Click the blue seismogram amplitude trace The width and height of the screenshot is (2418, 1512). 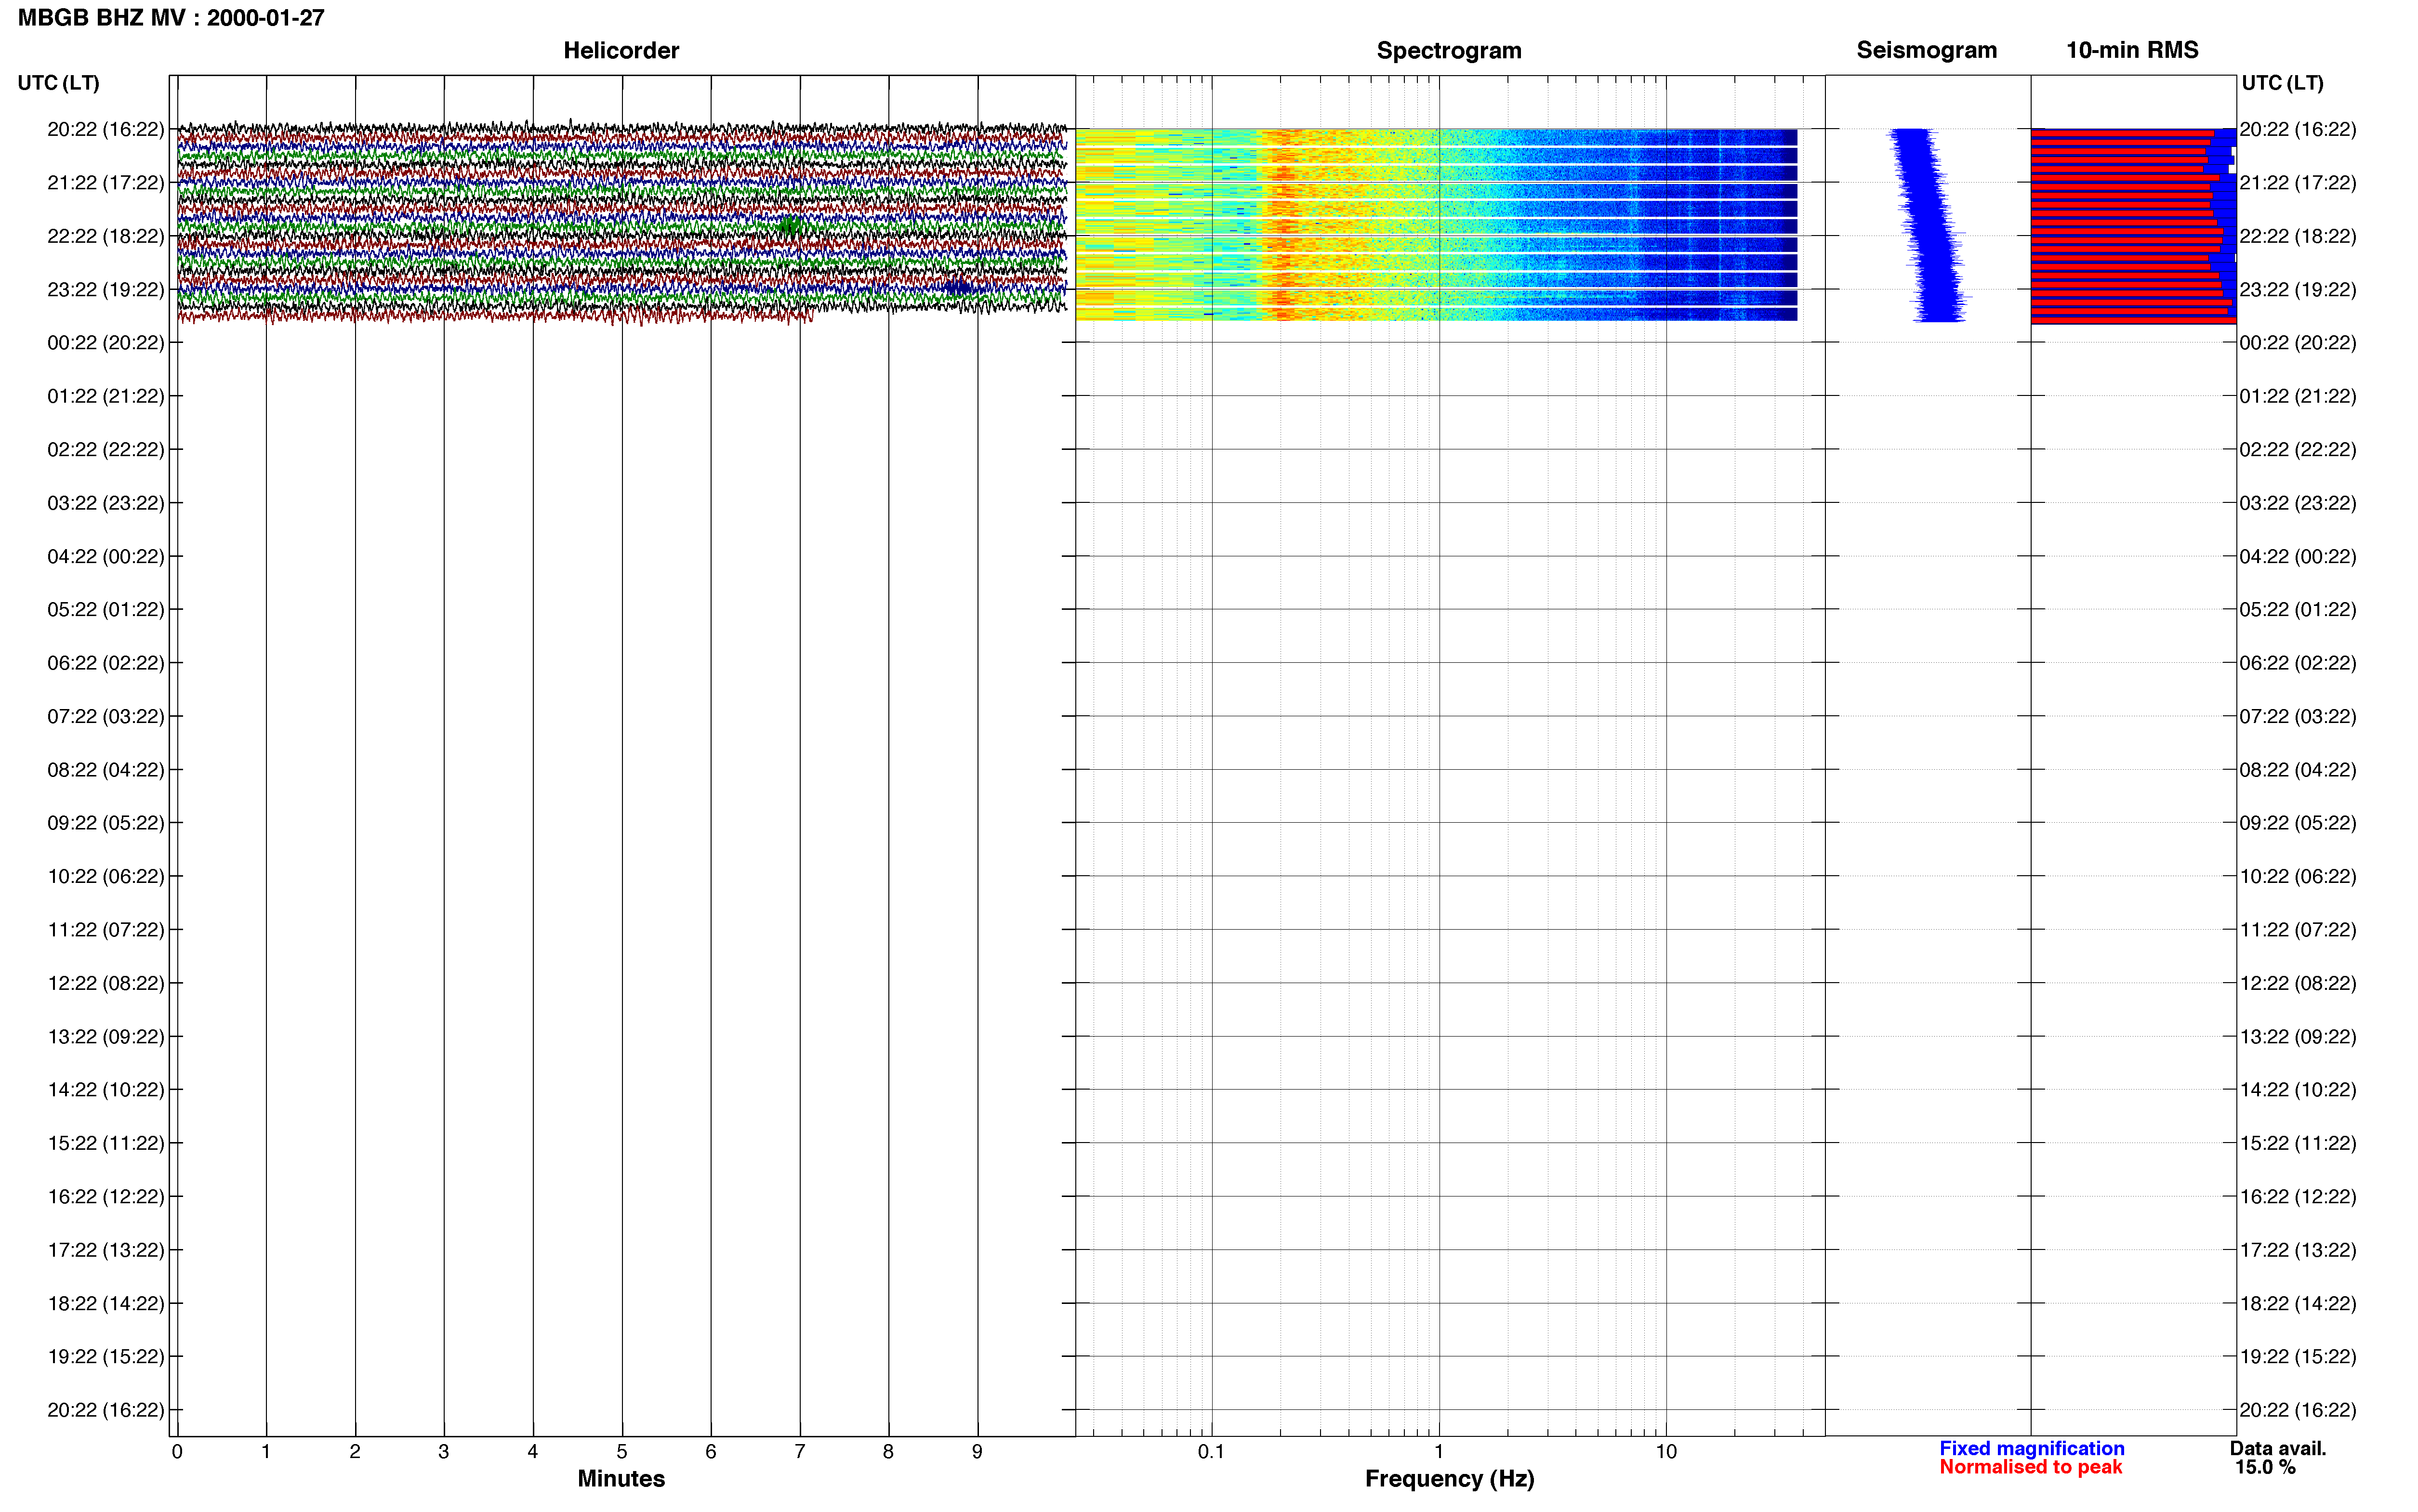pyautogui.click(x=1927, y=225)
